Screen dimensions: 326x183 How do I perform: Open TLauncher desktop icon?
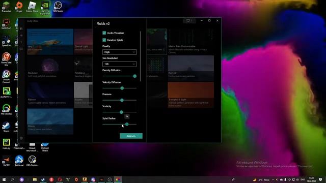(6, 7)
